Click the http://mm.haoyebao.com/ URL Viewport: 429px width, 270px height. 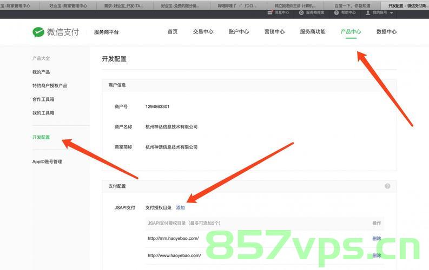(x=173, y=238)
